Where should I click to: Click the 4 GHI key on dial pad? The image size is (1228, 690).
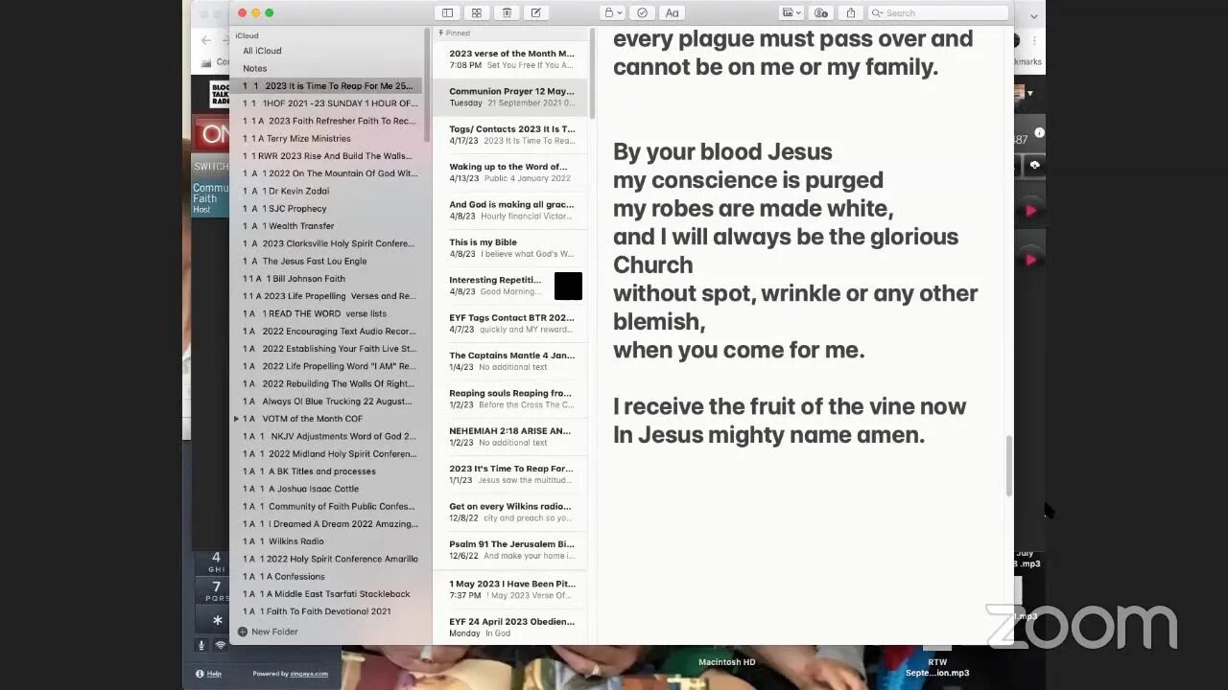pyautogui.click(x=217, y=562)
